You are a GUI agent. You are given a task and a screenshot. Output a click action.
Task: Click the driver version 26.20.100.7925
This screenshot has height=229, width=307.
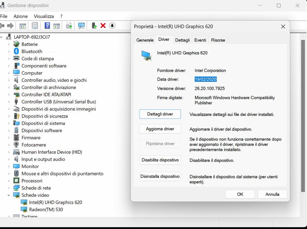click(209, 88)
